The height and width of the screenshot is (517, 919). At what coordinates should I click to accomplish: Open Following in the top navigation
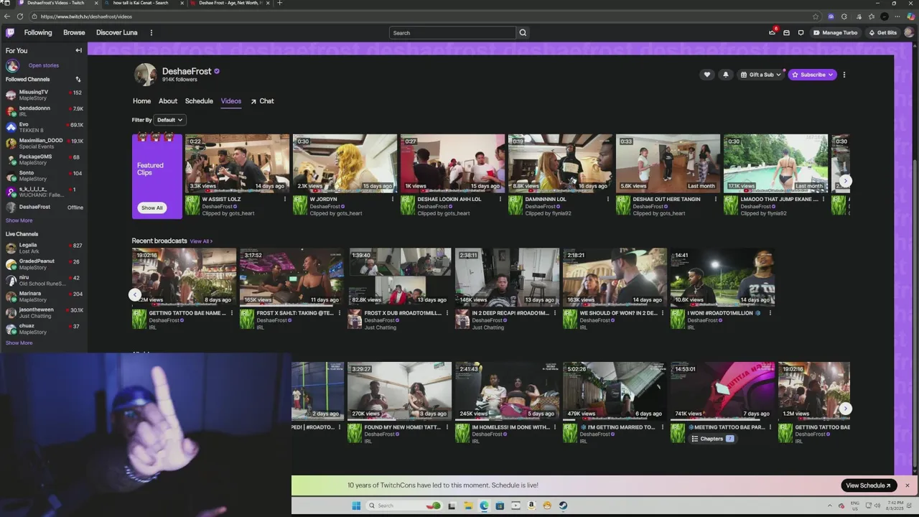pyautogui.click(x=38, y=32)
